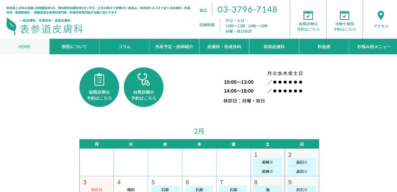
Task: Click second 尾崎※ entry on February 1
Action: [x=268, y=171]
